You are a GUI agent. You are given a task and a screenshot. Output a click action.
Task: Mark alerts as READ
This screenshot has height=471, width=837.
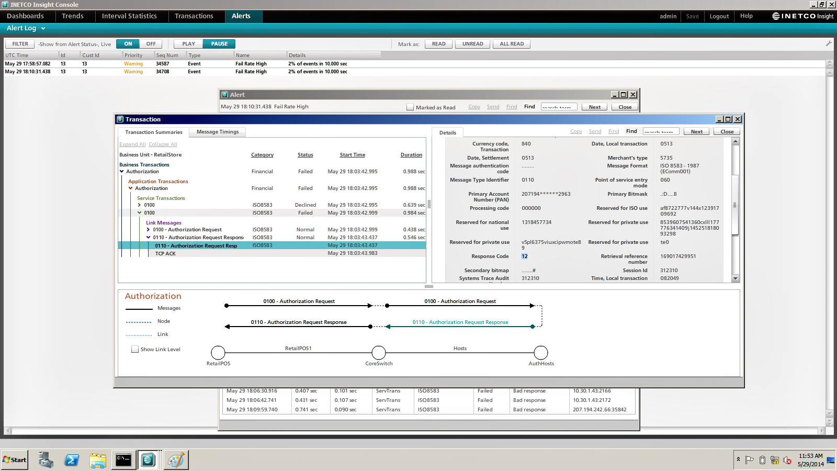click(439, 44)
